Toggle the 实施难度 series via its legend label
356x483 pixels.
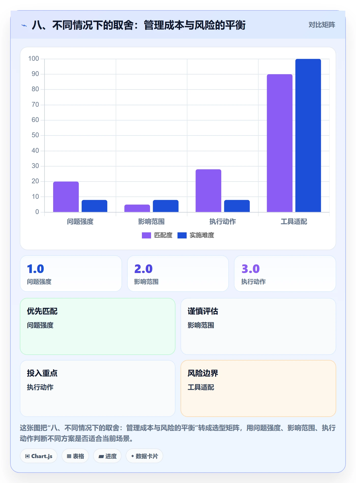202,235
